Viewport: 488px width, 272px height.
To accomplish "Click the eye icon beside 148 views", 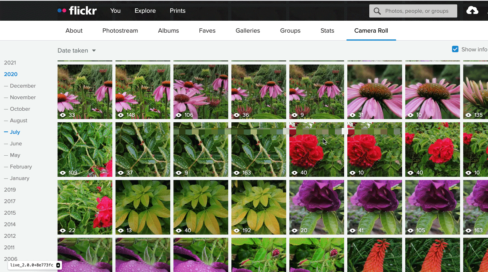I will tap(121, 115).
